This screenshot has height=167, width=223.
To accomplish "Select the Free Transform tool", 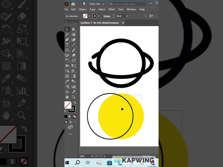I will pos(74,66).
